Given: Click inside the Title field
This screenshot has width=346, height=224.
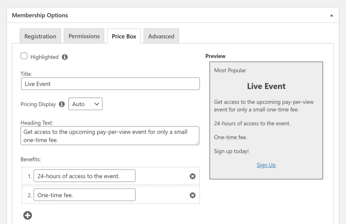Looking at the screenshot, I should [x=110, y=84].
